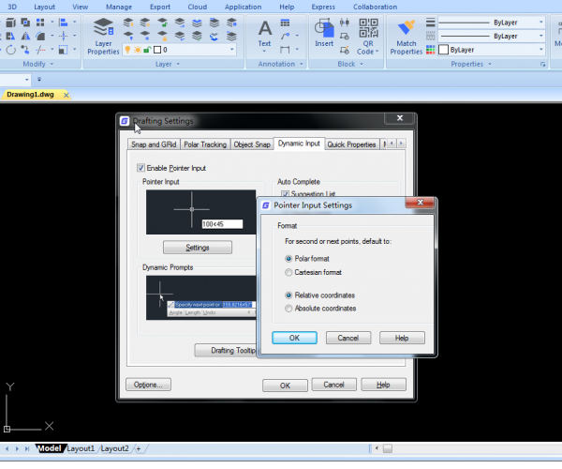Open the lineweight ByLayer dropdown
This screenshot has height=469, width=562.
(541, 23)
